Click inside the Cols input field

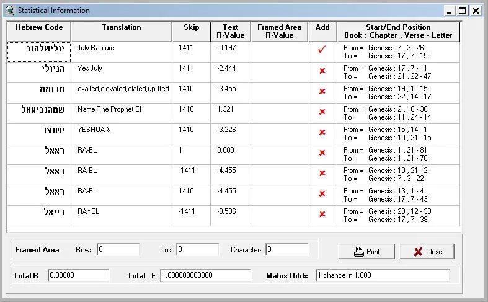click(x=197, y=250)
